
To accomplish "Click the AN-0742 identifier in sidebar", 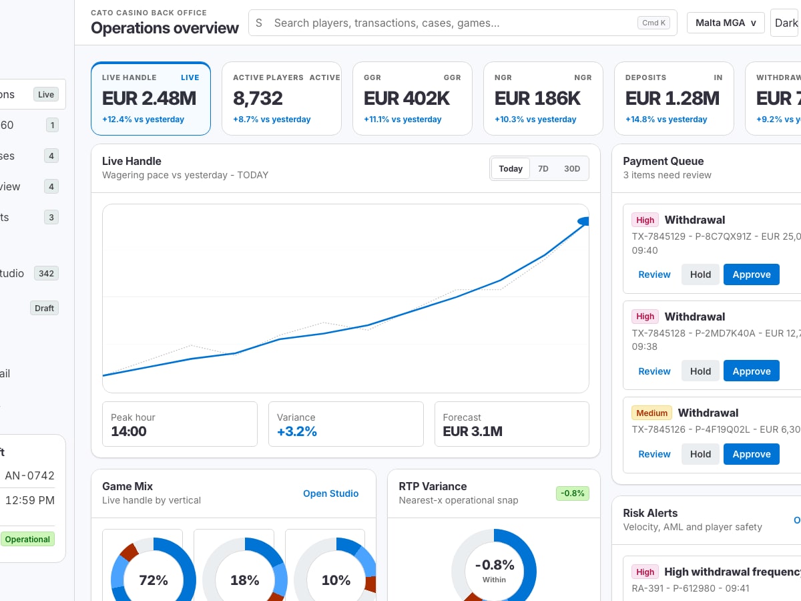I will (x=30, y=475).
